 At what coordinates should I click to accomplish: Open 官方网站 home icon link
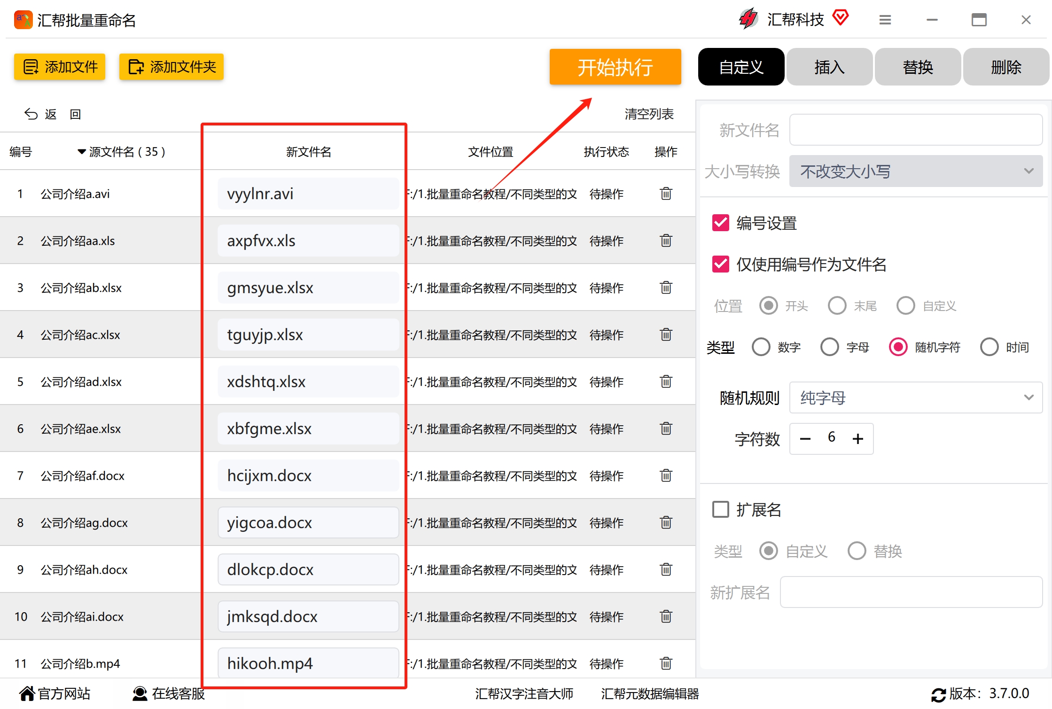click(27, 693)
